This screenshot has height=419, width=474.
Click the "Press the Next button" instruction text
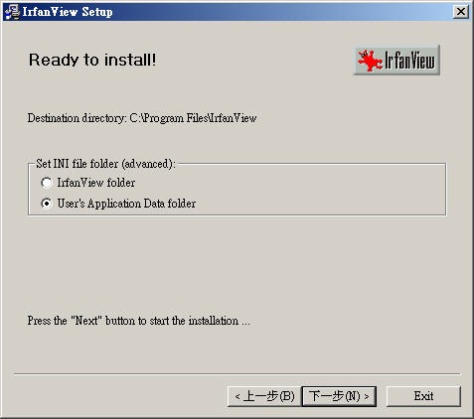(x=138, y=321)
